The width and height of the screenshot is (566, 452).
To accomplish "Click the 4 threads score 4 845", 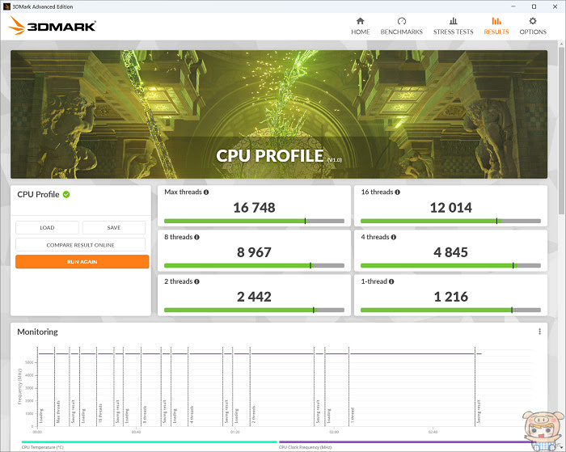I will [x=451, y=252].
